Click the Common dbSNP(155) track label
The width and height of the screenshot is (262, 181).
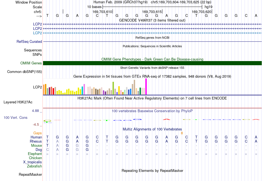[25, 72]
